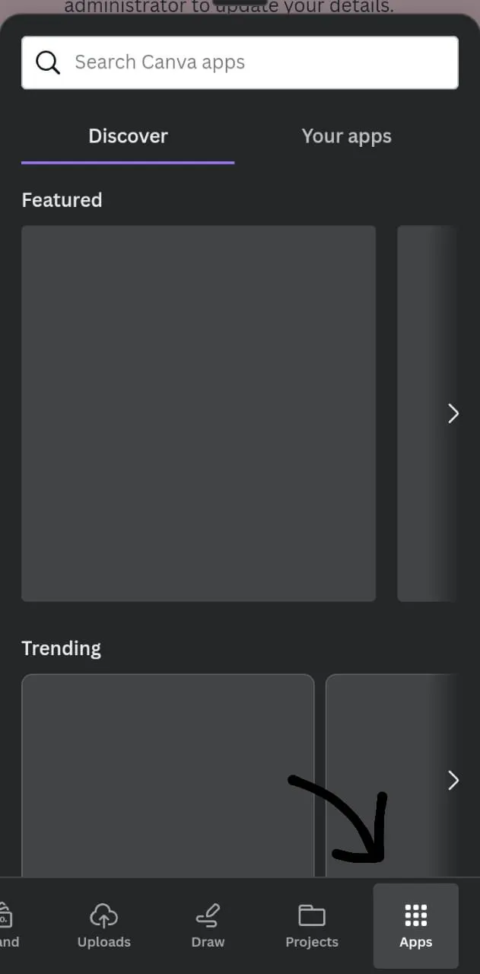
Task: Click the Featured section heading
Action: [x=62, y=200]
